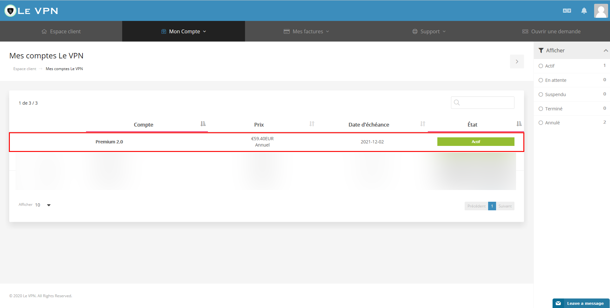Select the En attente filter
Screen dimensions: 610x308
[x=541, y=80]
